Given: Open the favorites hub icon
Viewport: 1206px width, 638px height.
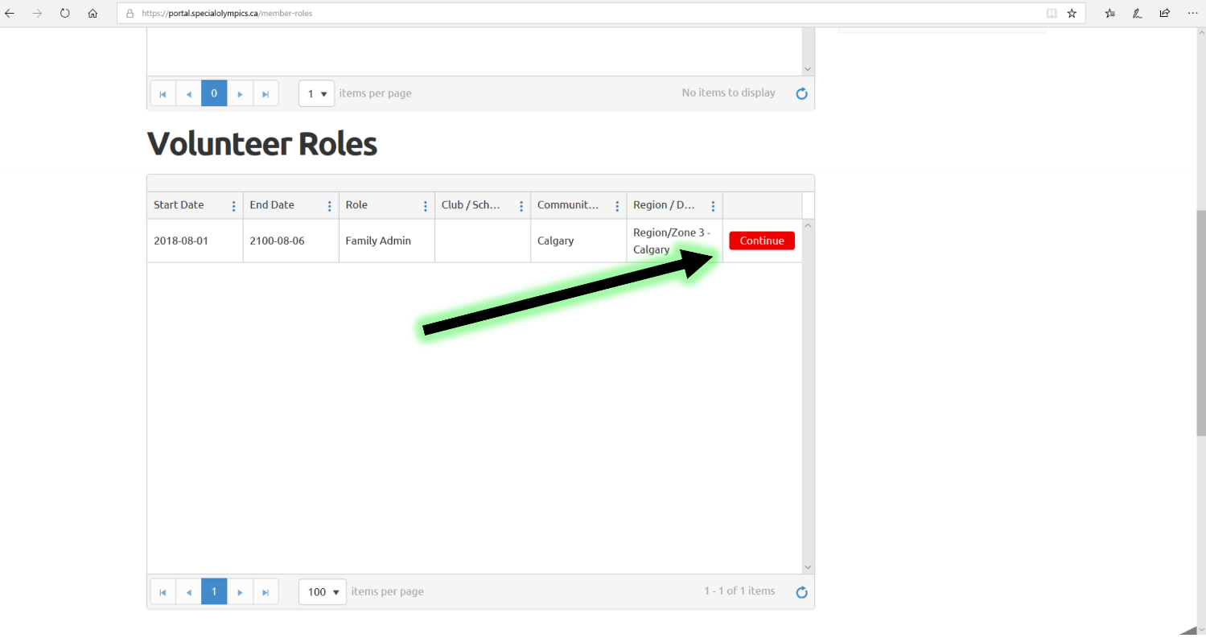Looking at the screenshot, I should pos(1110,13).
